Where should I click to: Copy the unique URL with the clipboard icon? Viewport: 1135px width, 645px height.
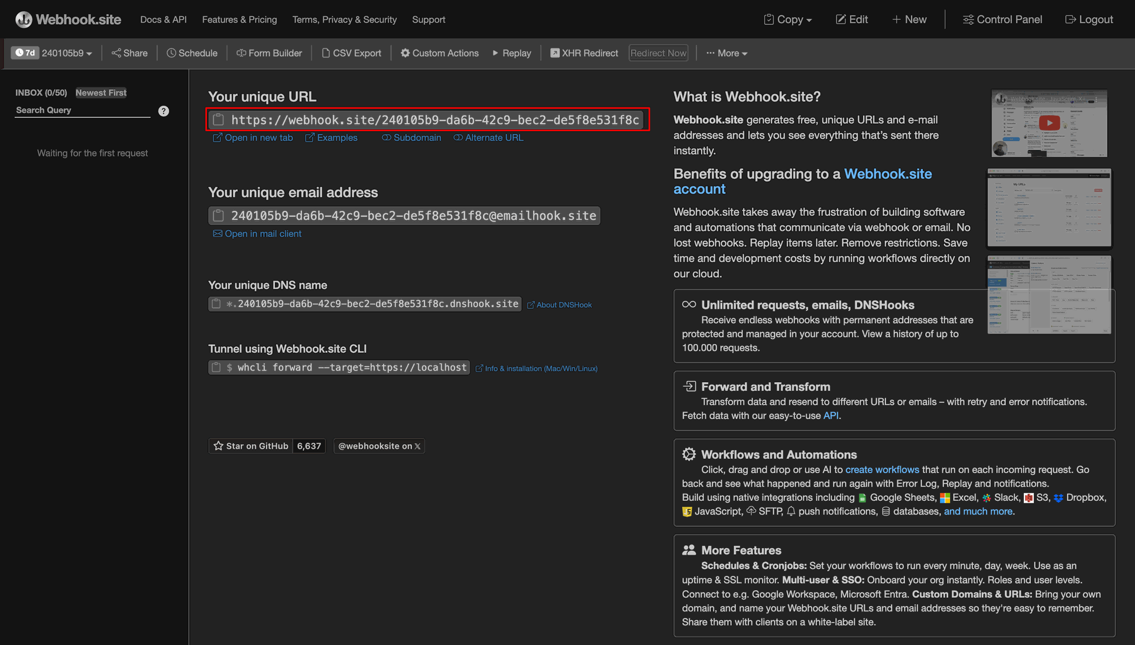(x=219, y=120)
